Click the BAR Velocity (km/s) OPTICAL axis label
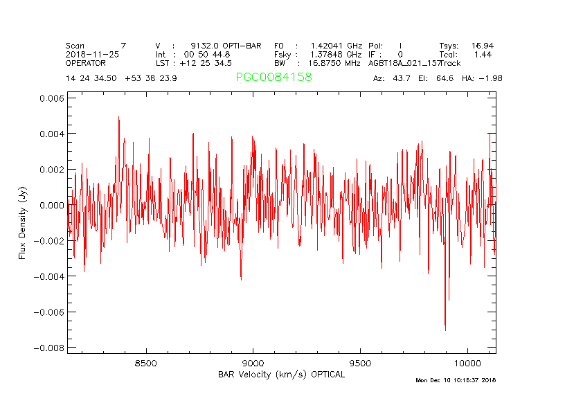583x412 pixels. pos(281,375)
